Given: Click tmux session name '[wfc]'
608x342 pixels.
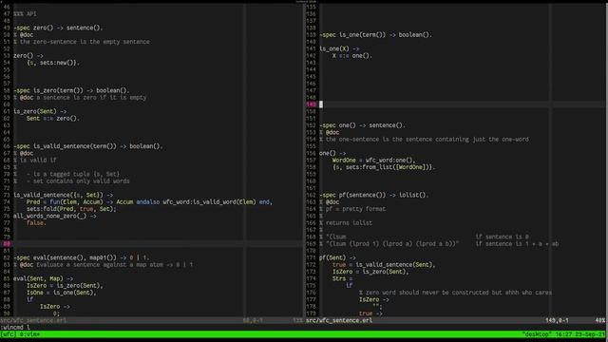Looking at the screenshot, I should pos(9,334).
